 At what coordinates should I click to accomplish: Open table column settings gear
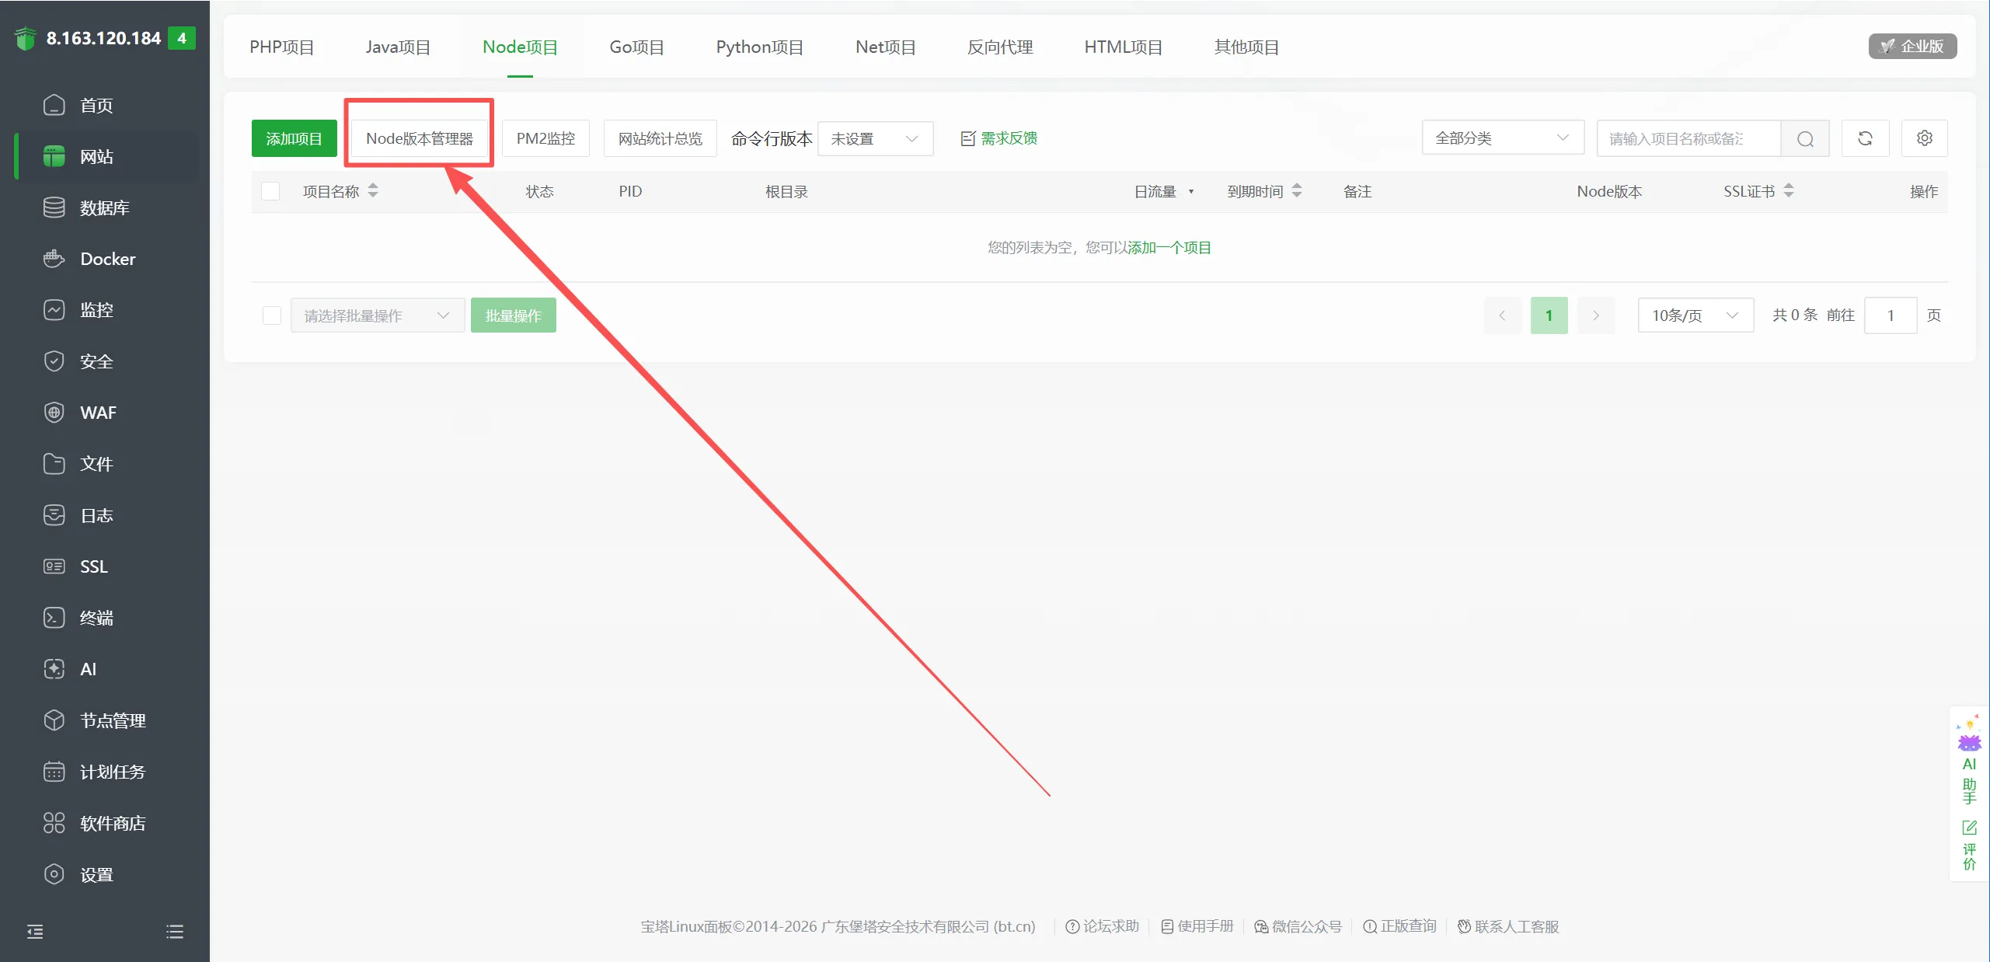[x=1924, y=138]
